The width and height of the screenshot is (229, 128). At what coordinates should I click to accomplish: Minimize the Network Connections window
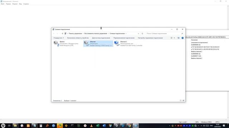(172, 29)
